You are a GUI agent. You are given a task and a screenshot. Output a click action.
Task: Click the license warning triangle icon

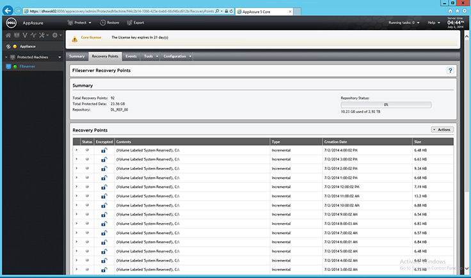point(74,39)
